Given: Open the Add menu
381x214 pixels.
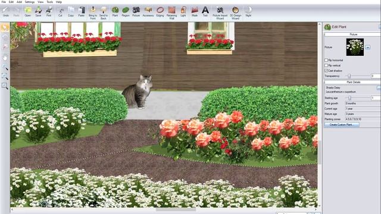Looking at the screenshot, I should pos(19,2).
